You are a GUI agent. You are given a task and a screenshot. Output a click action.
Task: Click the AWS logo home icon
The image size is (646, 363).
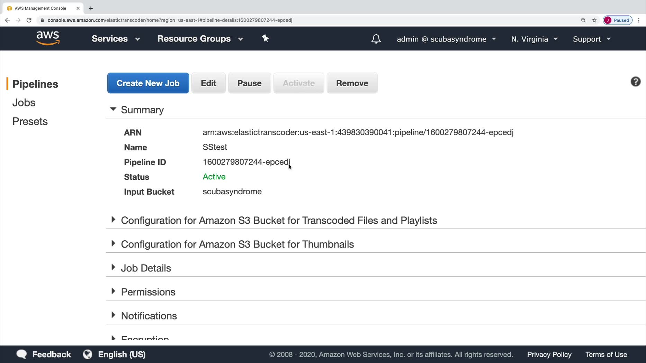point(48,38)
